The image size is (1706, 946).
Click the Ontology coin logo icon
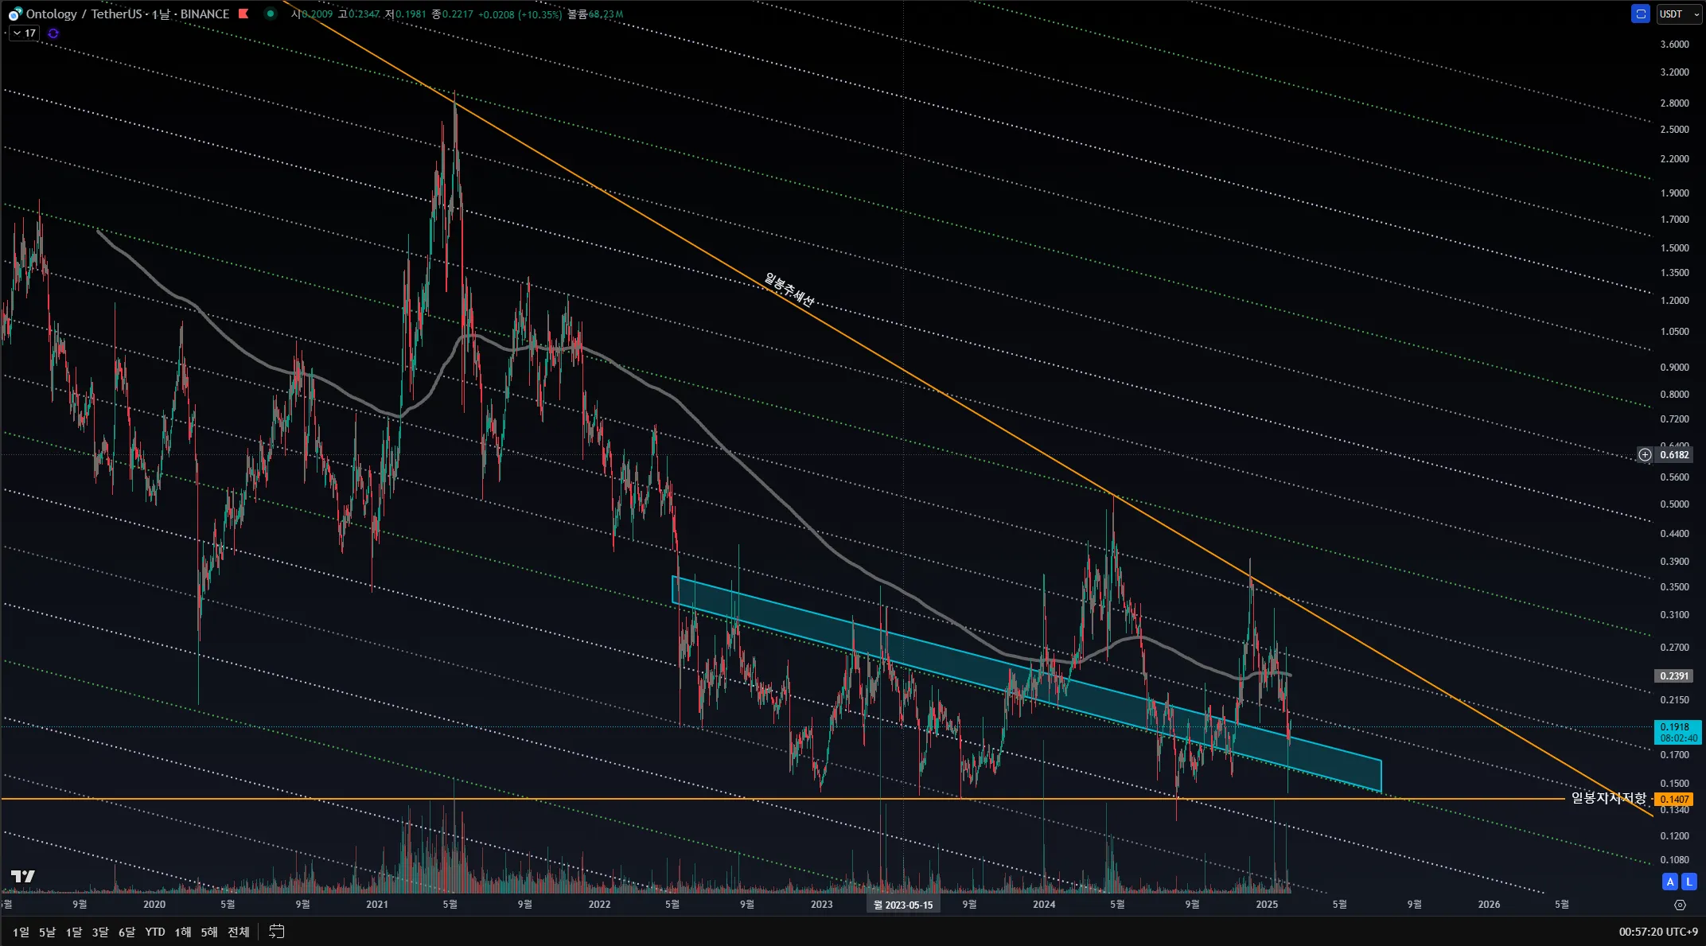(x=14, y=14)
